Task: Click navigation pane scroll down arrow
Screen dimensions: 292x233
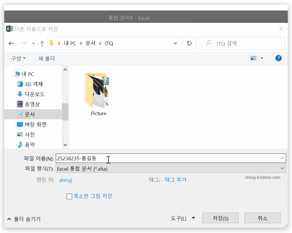Action: coord(65,145)
